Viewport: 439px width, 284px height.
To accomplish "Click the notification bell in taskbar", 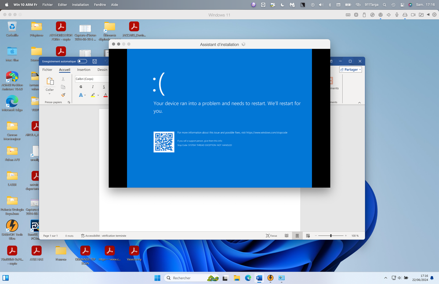I will pos(432,278).
